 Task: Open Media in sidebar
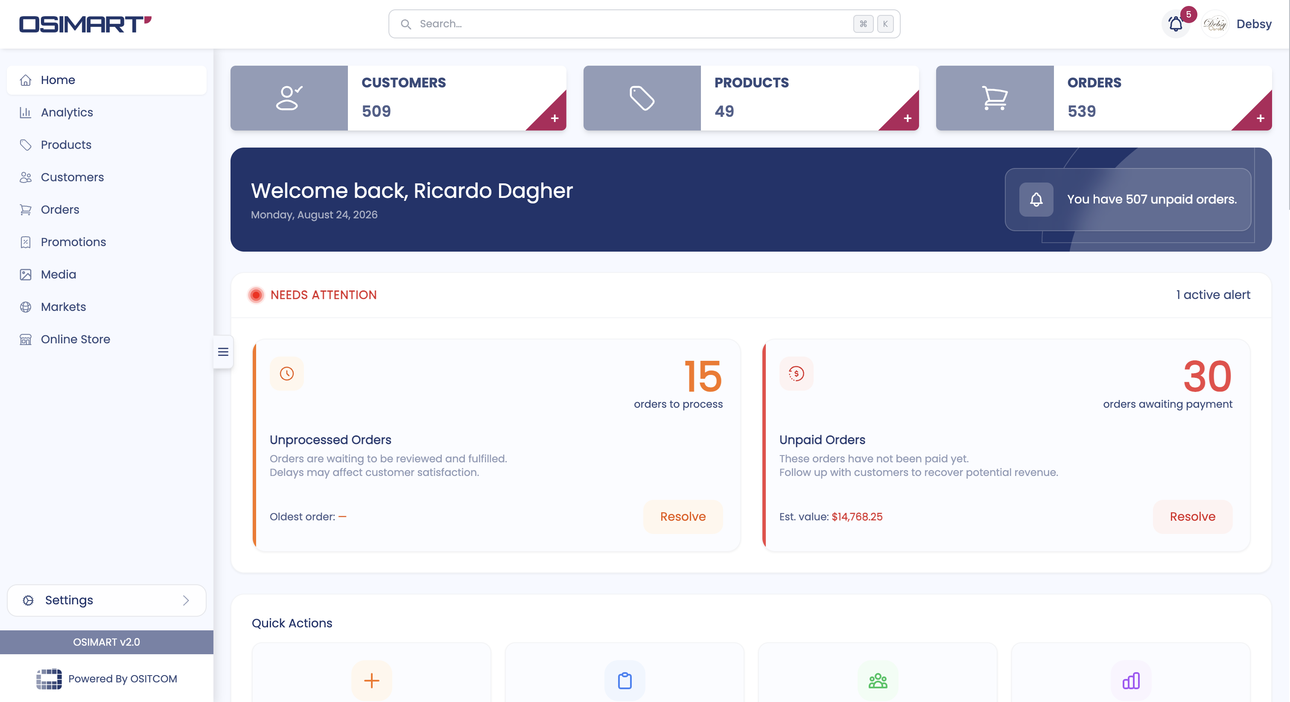(107, 274)
